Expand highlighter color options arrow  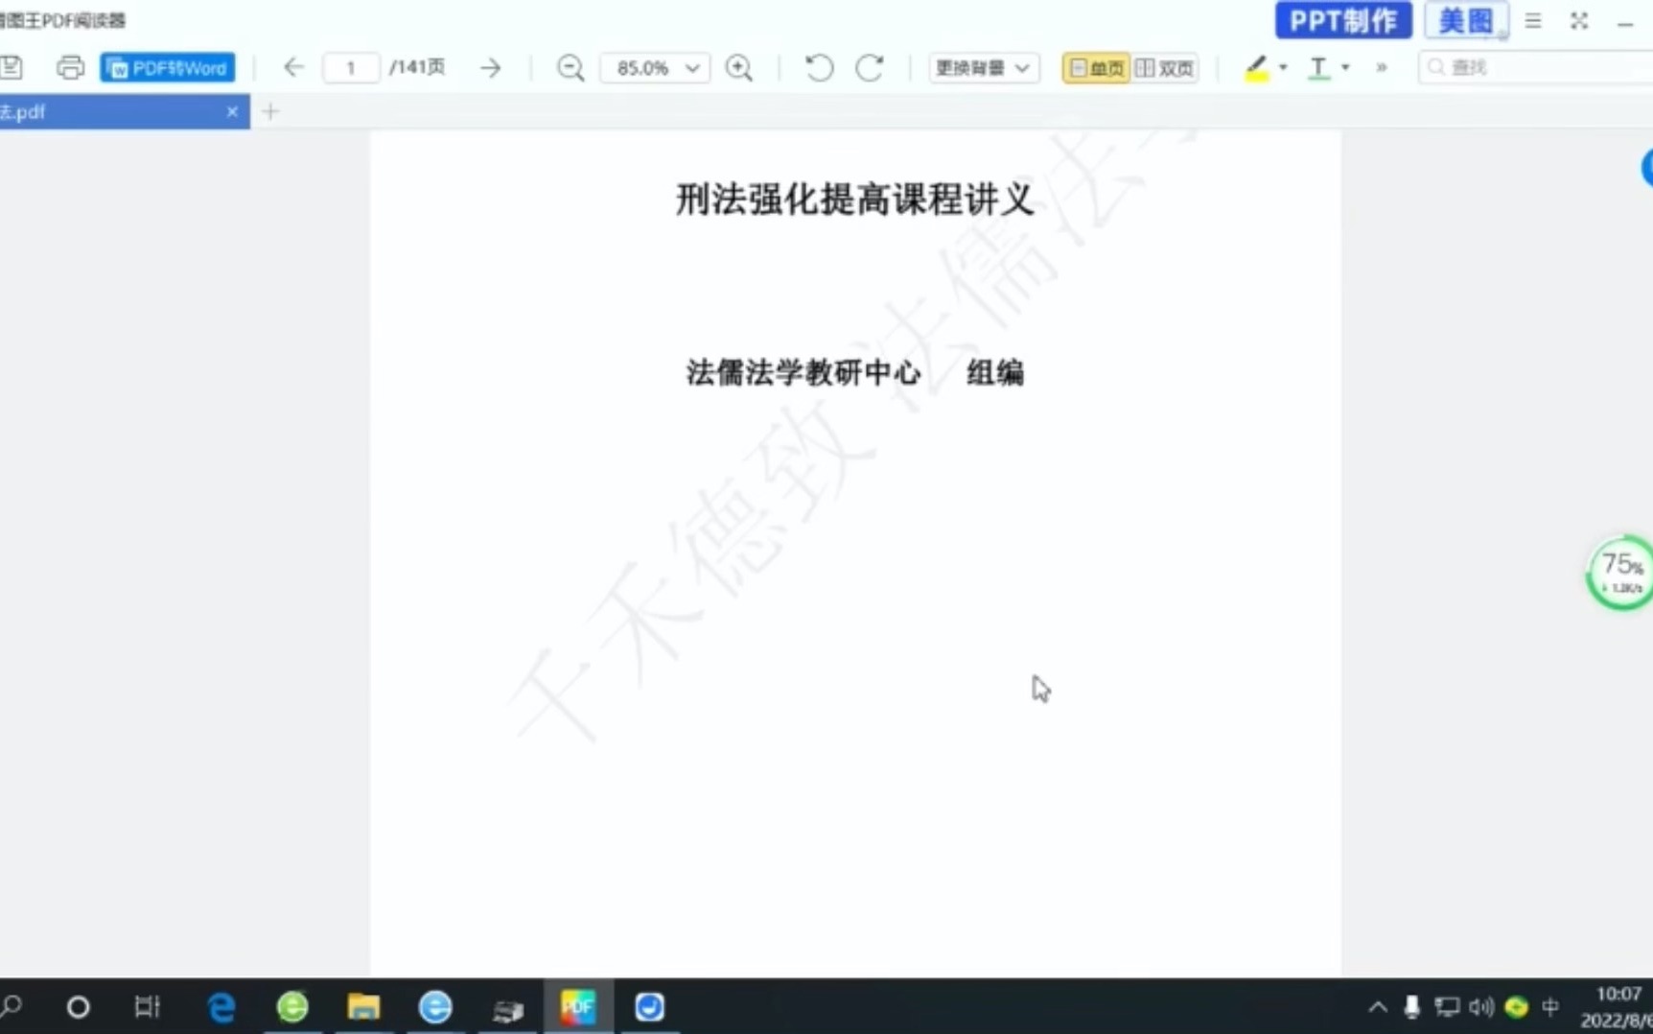click(x=1283, y=67)
